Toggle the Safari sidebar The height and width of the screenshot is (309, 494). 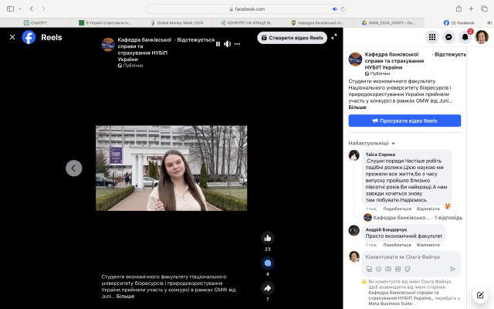tap(10, 8)
